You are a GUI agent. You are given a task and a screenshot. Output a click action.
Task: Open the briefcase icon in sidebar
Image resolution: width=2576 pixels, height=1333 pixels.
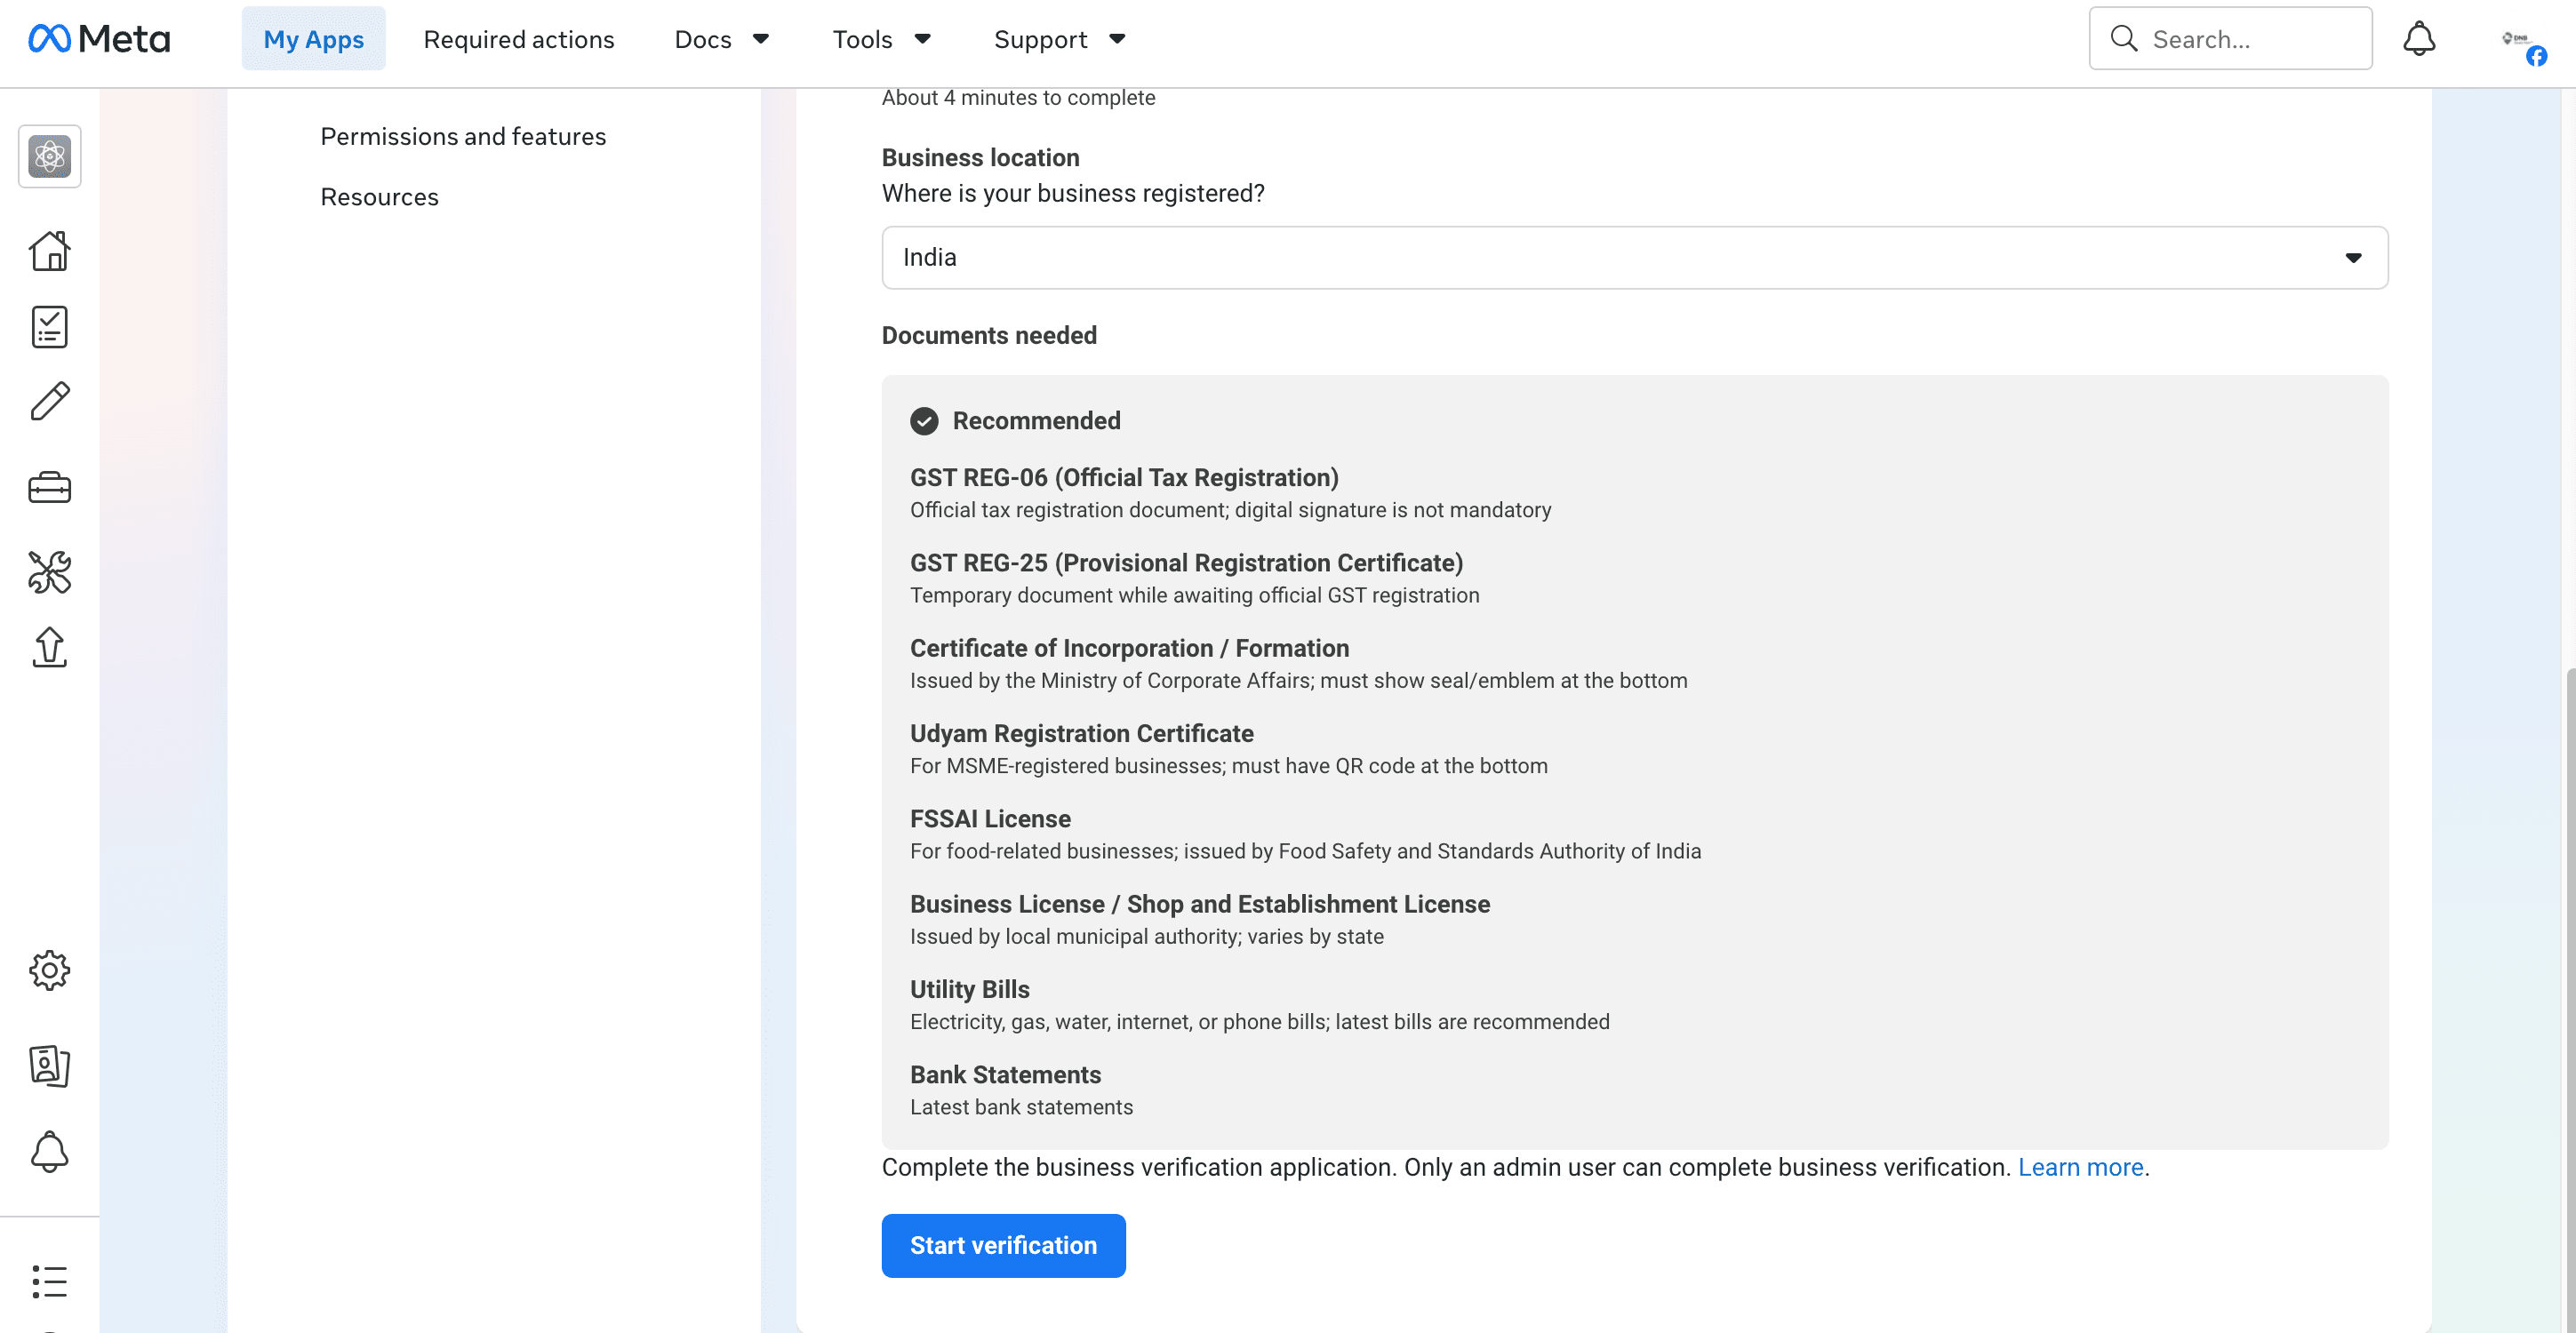49,488
